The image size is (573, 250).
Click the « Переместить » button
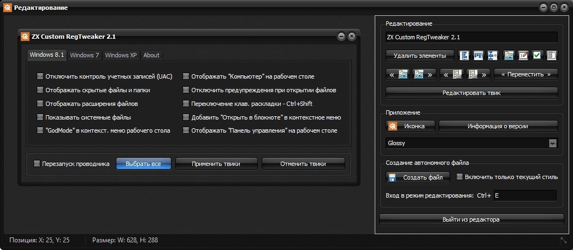click(526, 74)
